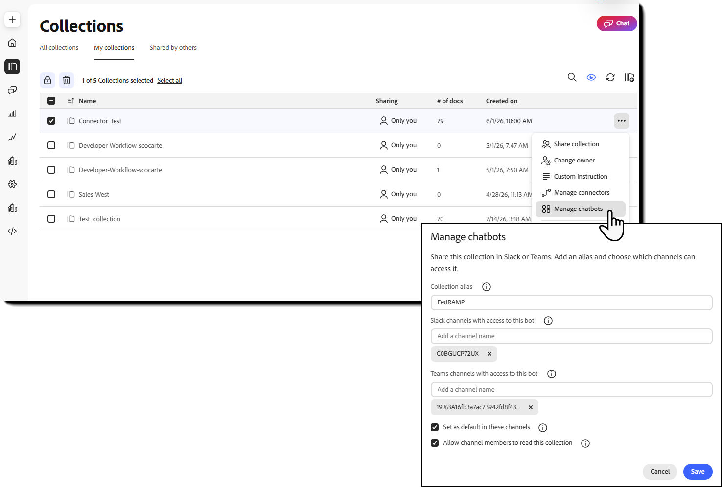The width and height of the screenshot is (722, 487).
Task: Open the Collections sidebar icon
Action: [x=12, y=67]
